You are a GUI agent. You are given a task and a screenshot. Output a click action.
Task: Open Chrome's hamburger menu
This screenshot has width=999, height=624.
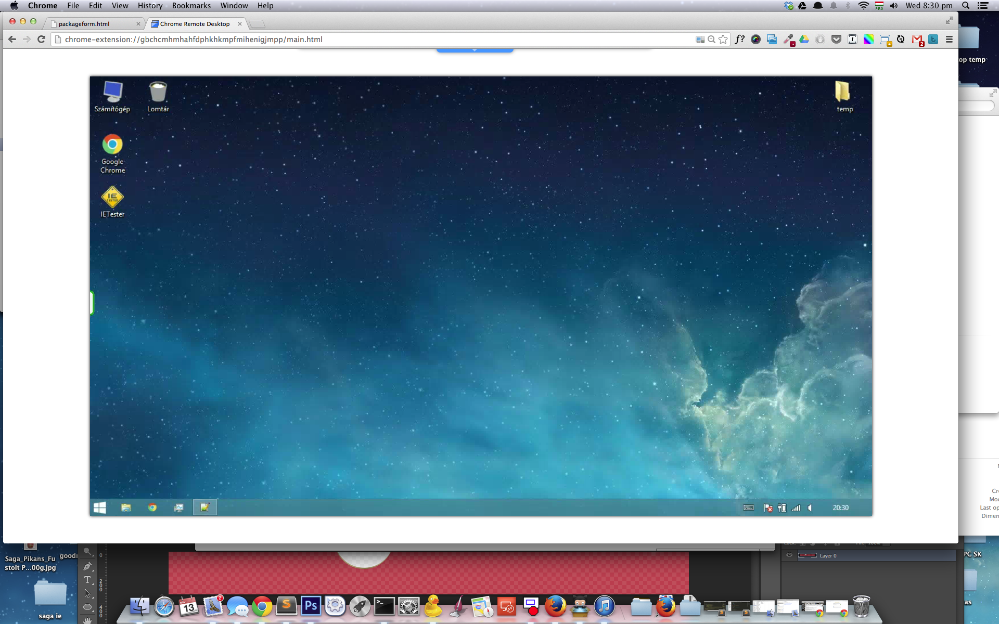(949, 40)
